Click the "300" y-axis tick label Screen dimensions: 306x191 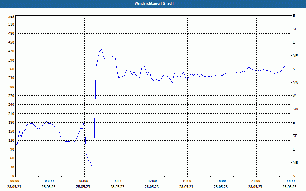click(x=11, y=87)
